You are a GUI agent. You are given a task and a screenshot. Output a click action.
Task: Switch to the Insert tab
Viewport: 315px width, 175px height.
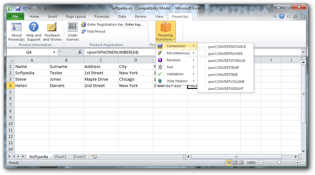click(52, 17)
